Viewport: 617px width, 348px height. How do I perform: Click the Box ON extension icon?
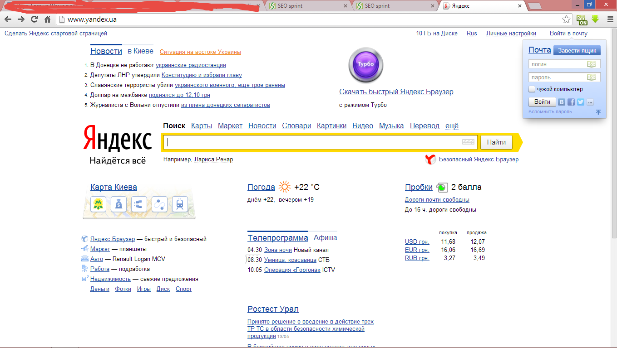[582, 19]
